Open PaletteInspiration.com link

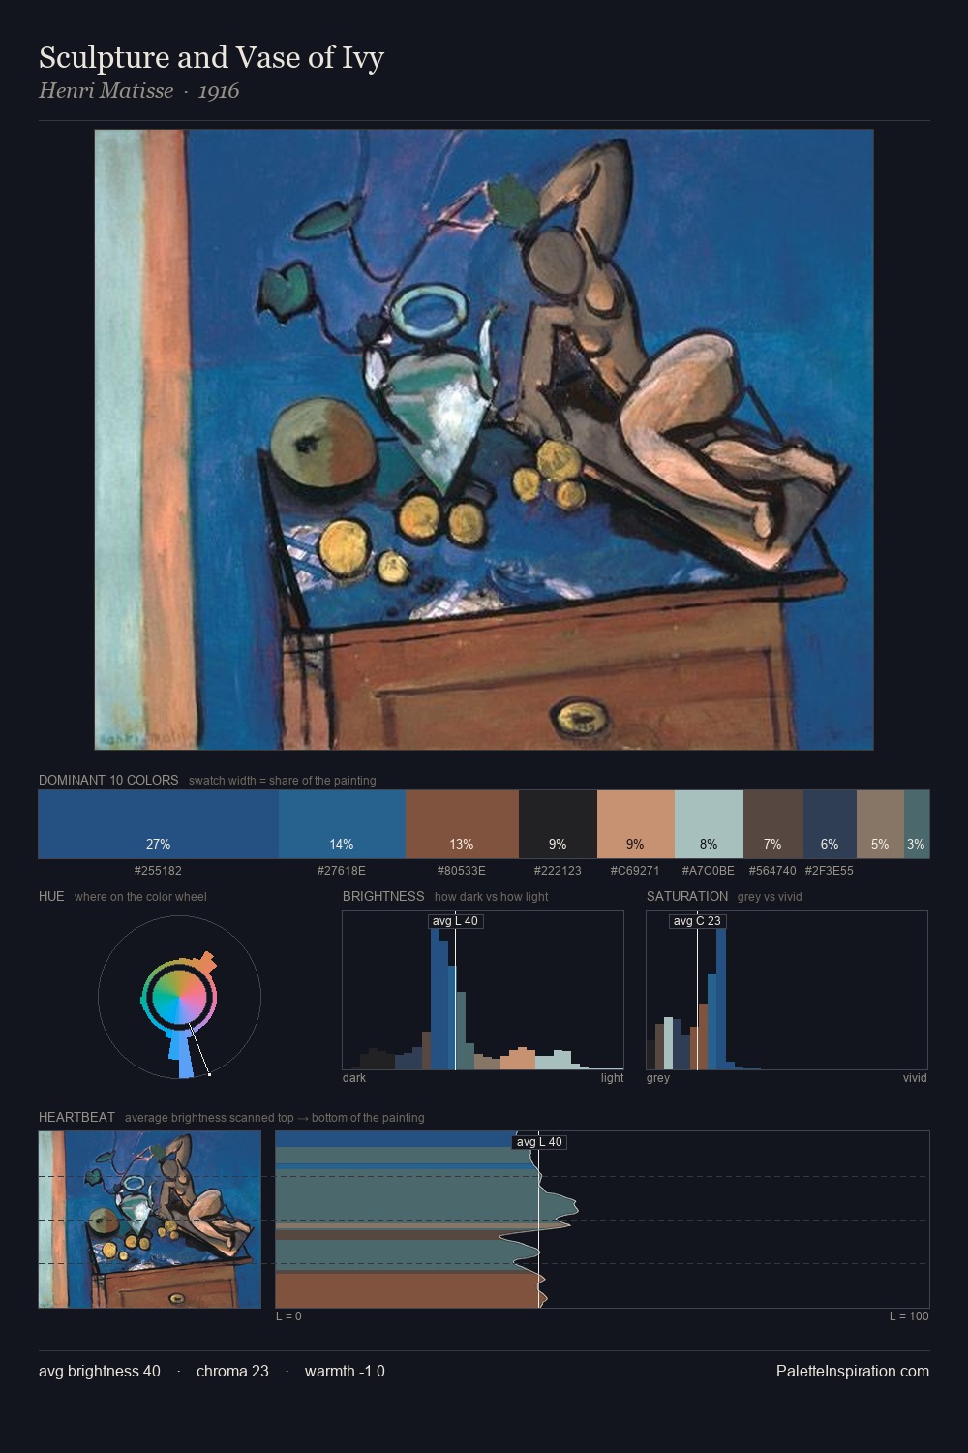853,1372
